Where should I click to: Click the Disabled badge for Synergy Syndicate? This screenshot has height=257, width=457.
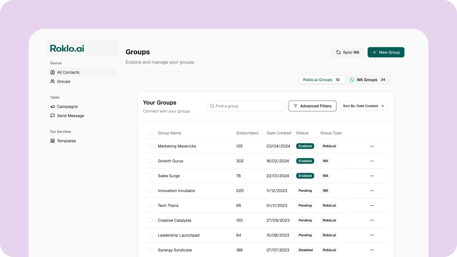[x=306, y=250]
